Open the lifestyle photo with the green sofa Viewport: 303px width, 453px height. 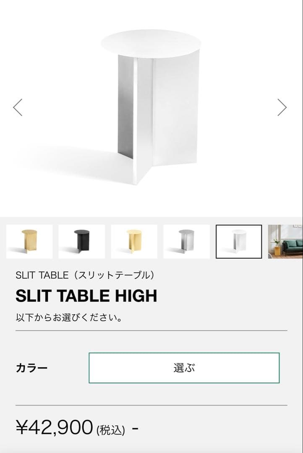pos(287,241)
